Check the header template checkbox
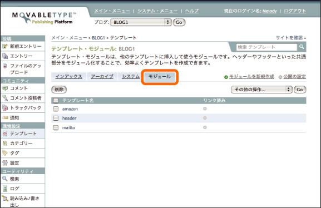 click(56, 118)
